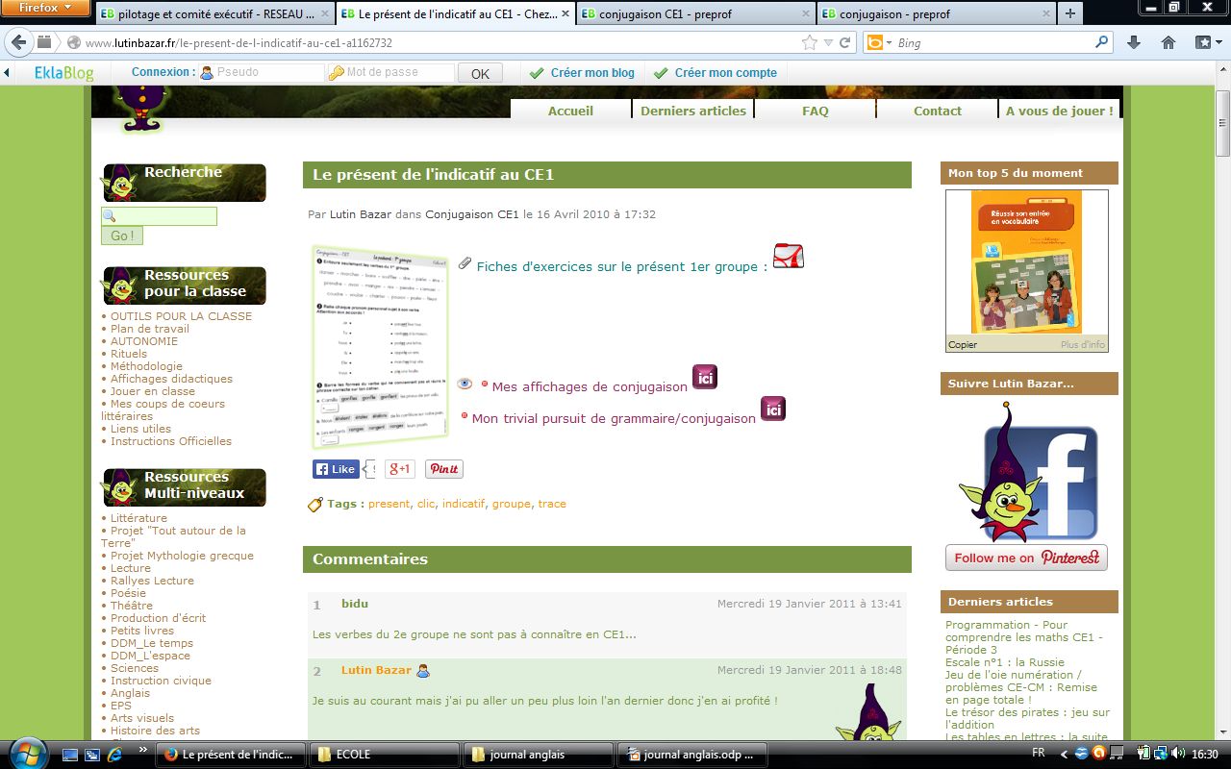Switch to the 'conjugaison CE1 - preprof' tab
The width and height of the screenshot is (1231, 769).
[x=695, y=14]
